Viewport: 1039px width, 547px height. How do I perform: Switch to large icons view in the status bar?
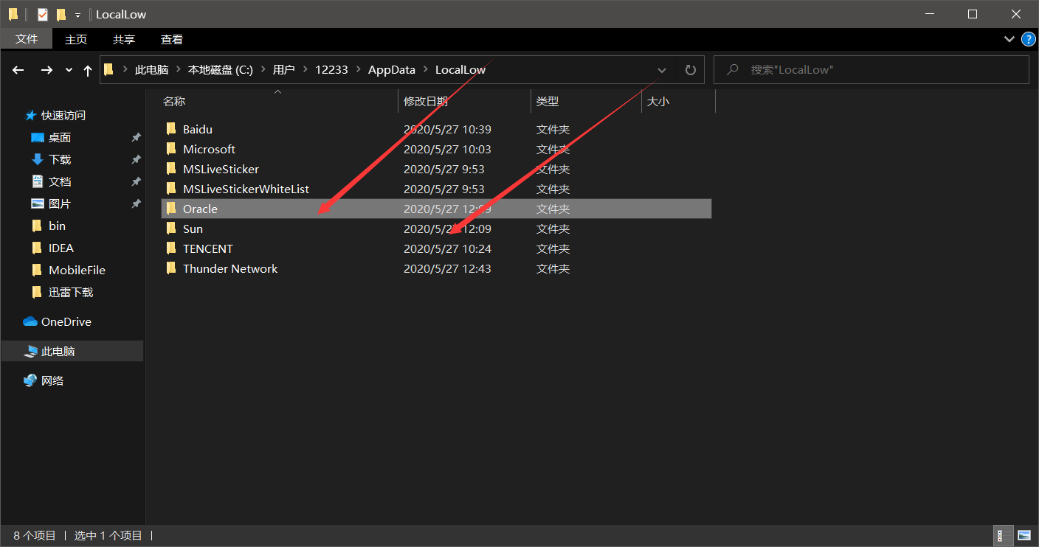[x=1025, y=535]
